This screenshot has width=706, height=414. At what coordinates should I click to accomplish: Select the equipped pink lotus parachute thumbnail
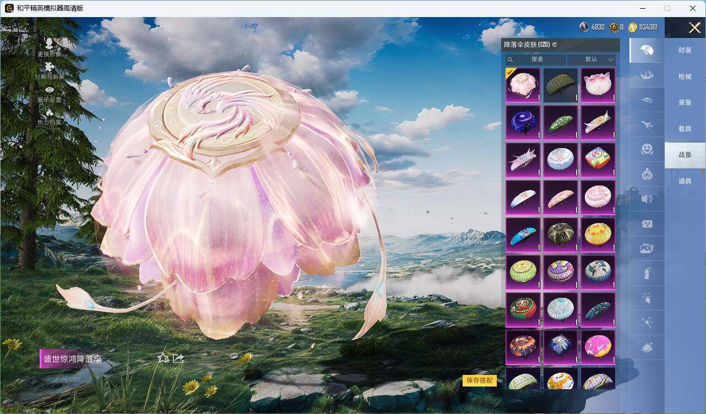click(x=523, y=85)
